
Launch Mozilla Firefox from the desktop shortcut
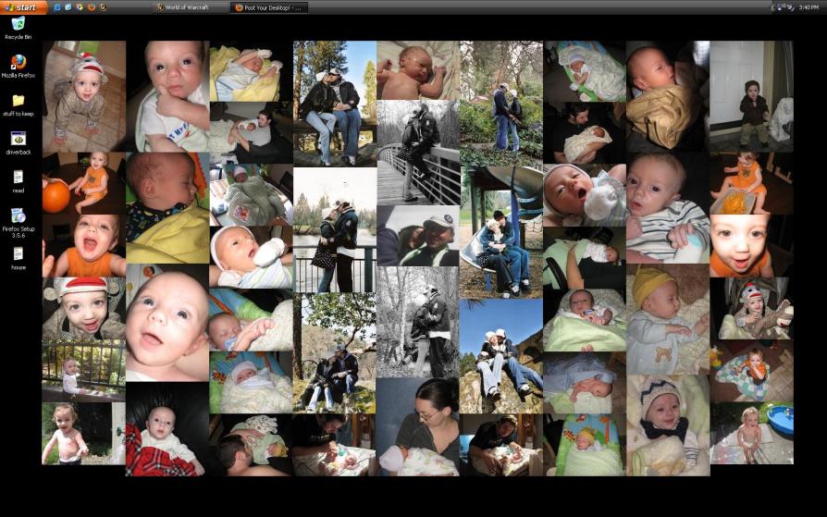(18, 63)
